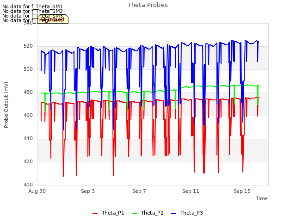Click 'No data for f_Theta_SM2' message
The image size is (296, 222).
tap(32, 11)
